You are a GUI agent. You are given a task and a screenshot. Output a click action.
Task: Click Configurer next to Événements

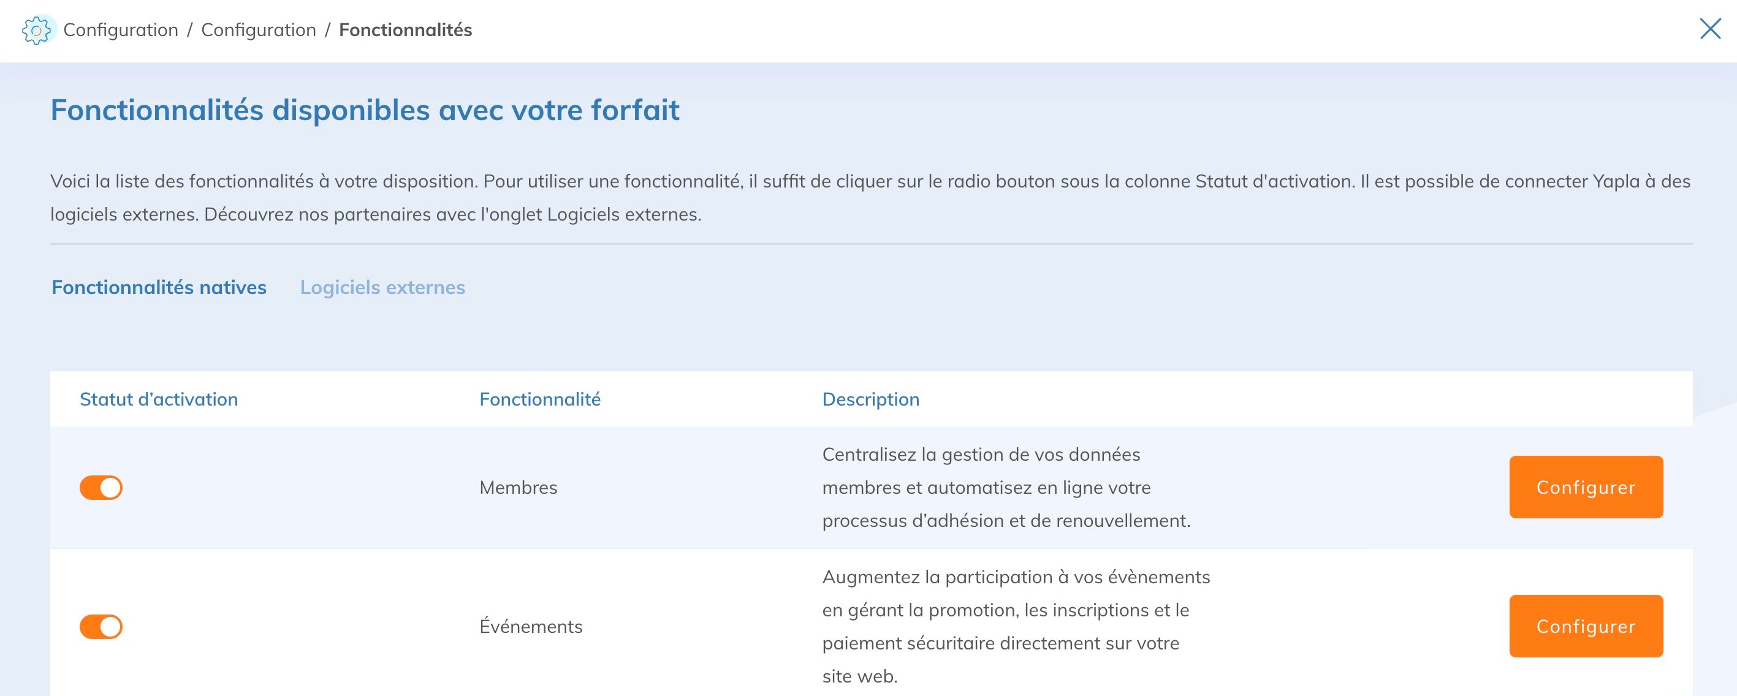tap(1586, 626)
